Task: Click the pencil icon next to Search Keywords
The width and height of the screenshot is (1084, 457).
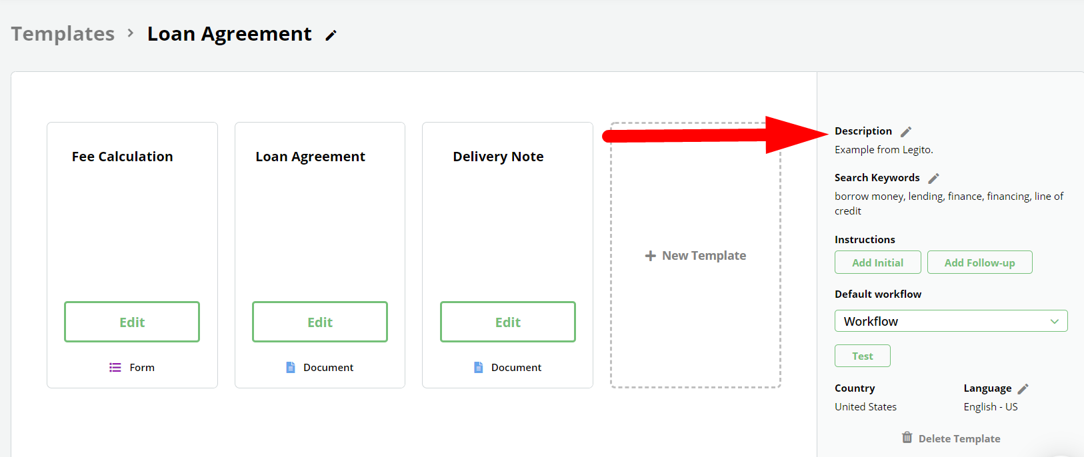Action: (x=934, y=178)
